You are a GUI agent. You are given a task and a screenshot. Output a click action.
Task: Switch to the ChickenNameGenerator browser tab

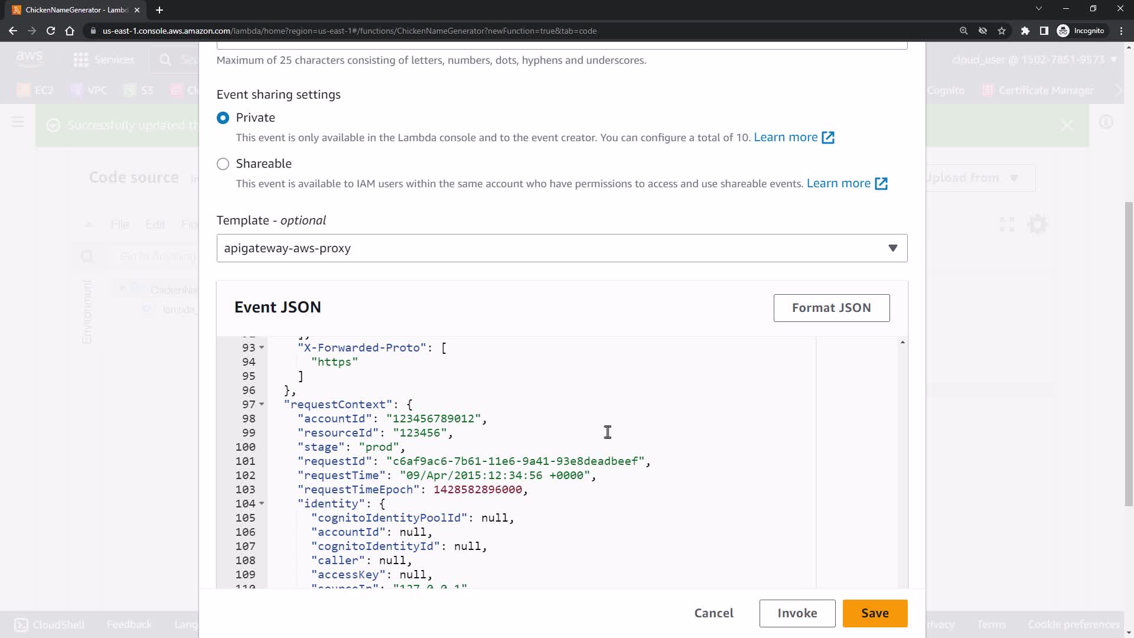pos(76,10)
